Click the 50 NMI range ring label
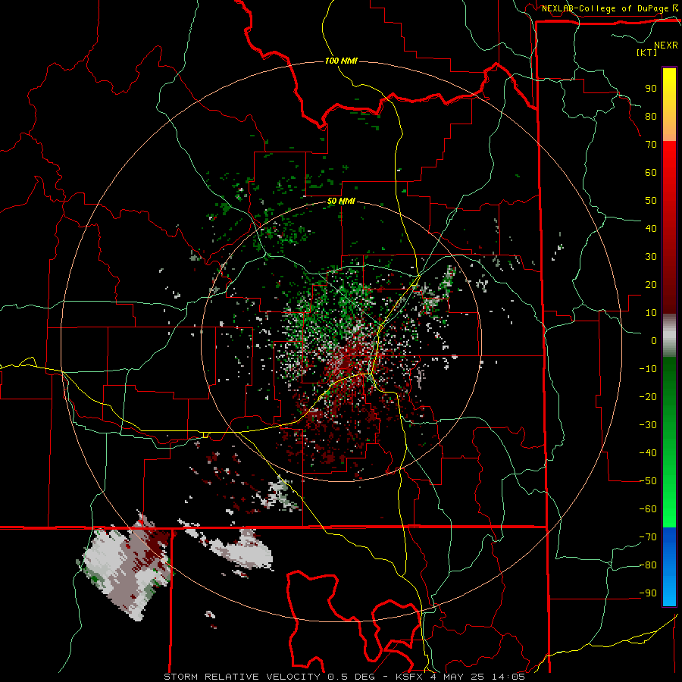This screenshot has width=682, height=682. click(341, 201)
